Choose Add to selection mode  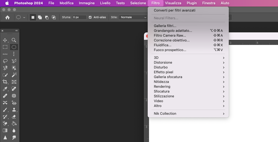(40, 17)
